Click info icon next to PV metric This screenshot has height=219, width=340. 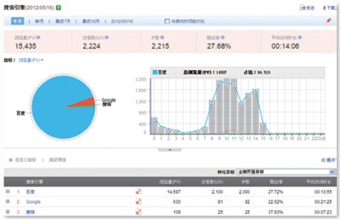point(38,38)
